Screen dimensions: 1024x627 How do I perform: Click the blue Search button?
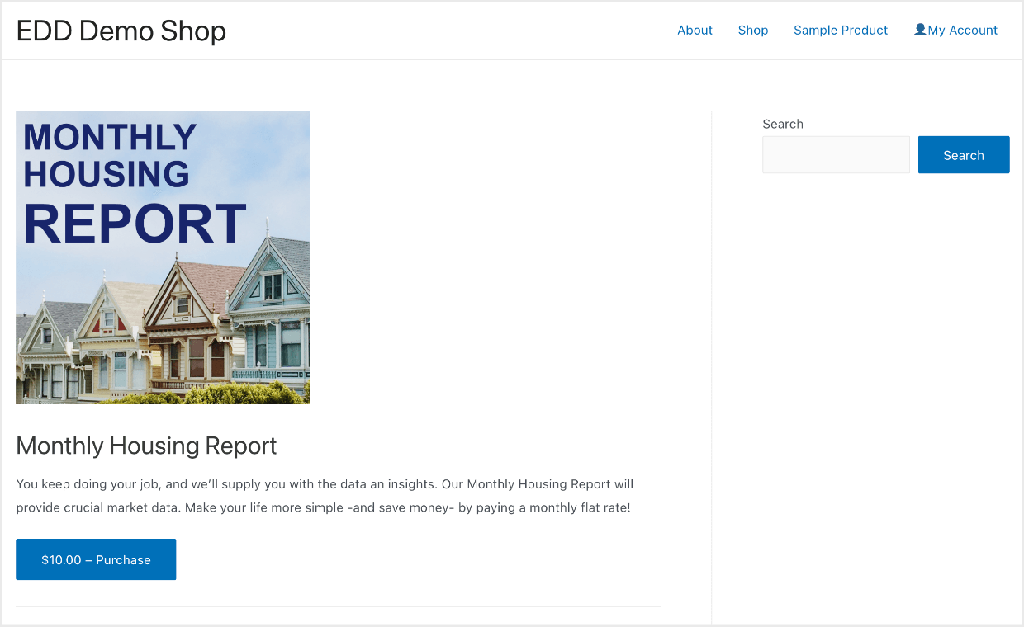(x=964, y=155)
